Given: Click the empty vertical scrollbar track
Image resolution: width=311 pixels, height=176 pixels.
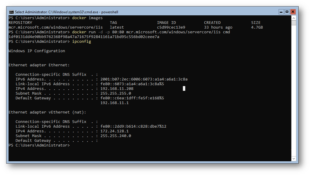Looking at the screenshot, I should tap(294, 89).
